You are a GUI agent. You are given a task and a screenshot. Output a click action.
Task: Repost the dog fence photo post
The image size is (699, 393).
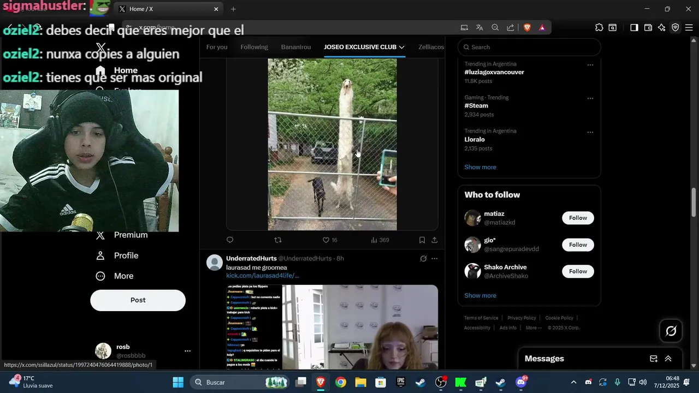(278, 240)
